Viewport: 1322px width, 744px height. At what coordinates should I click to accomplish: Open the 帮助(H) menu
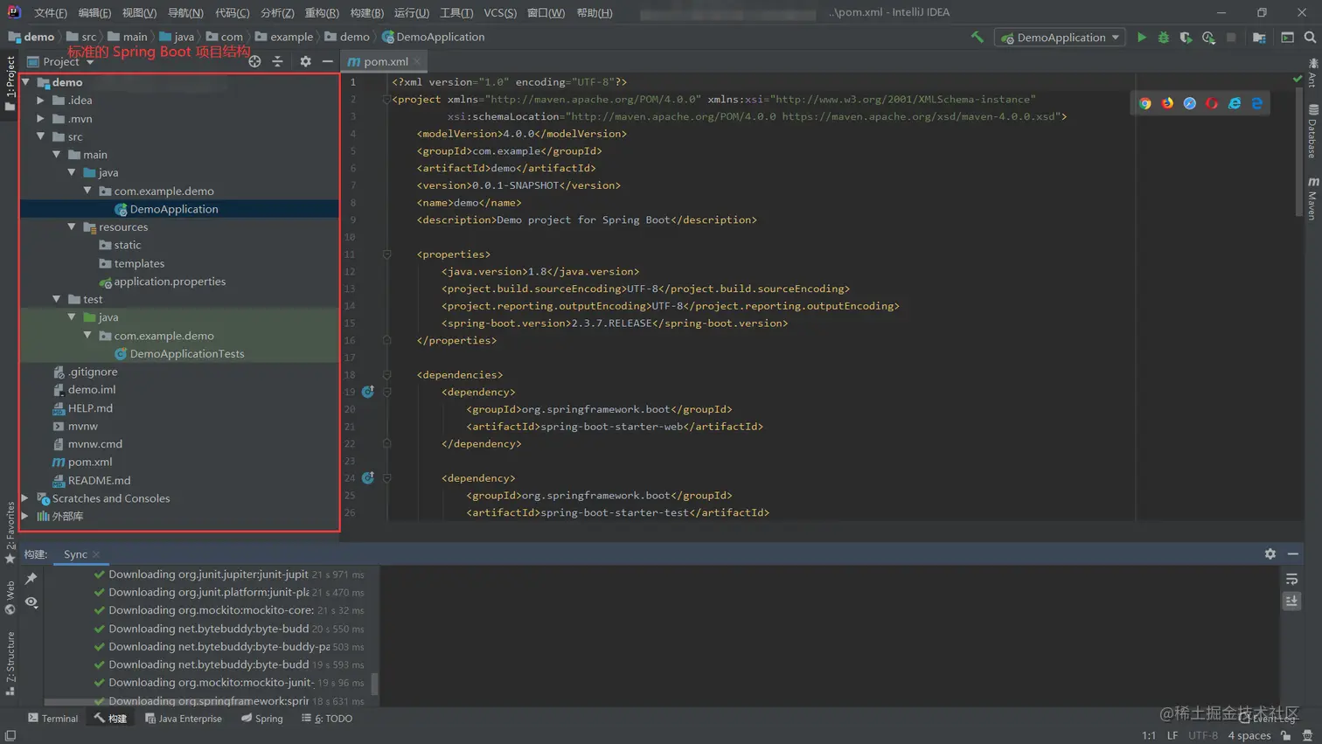(595, 13)
